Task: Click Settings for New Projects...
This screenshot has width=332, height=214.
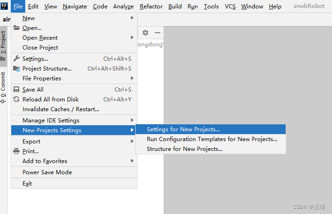Action: pyautogui.click(x=211, y=129)
